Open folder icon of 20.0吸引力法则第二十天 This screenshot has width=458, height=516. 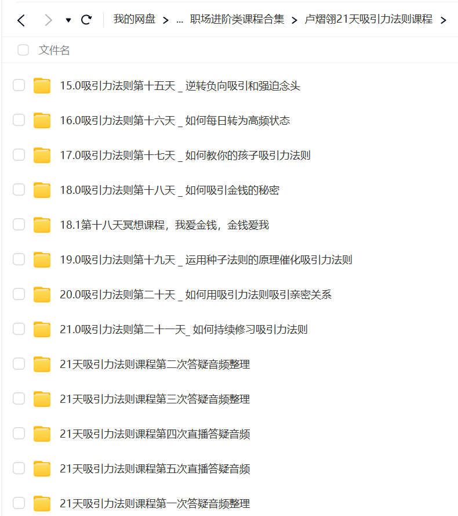42,294
